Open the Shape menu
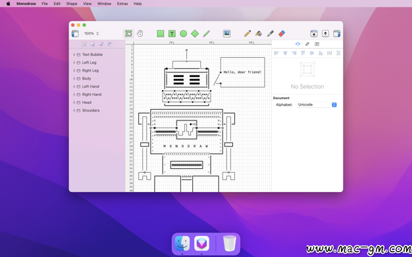The width and height of the screenshot is (412, 257). click(x=72, y=4)
